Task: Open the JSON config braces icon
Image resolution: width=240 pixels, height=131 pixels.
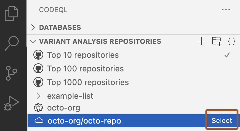Action: [x=231, y=41]
